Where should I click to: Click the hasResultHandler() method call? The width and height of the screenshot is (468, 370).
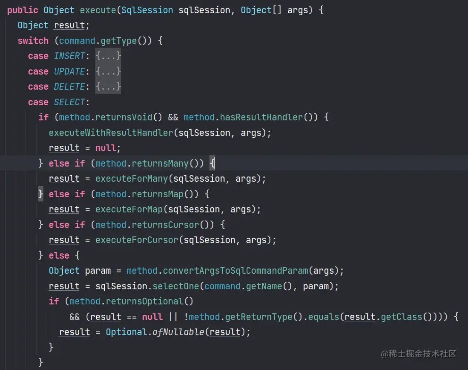point(266,118)
